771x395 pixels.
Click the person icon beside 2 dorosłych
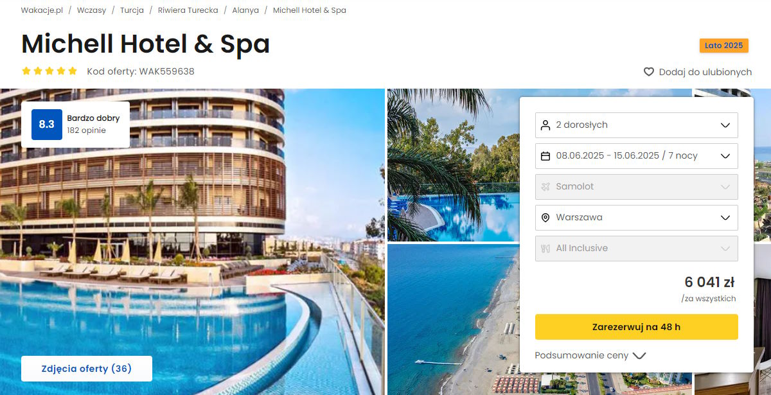(x=545, y=125)
